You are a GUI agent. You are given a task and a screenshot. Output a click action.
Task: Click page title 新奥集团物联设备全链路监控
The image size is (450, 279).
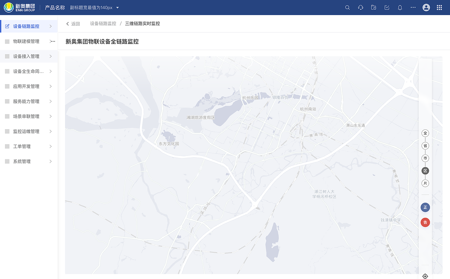pos(102,42)
